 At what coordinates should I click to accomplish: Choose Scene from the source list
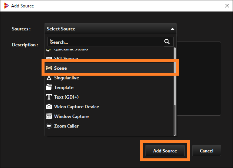(109, 68)
